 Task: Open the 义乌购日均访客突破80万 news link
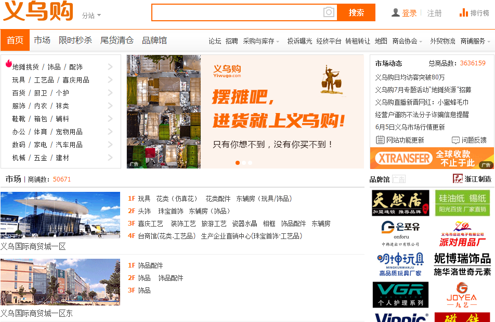pyautogui.click(x=410, y=77)
